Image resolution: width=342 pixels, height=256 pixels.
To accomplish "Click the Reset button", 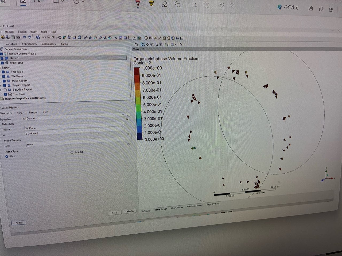I will pyautogui.click(x=115, y=213).
